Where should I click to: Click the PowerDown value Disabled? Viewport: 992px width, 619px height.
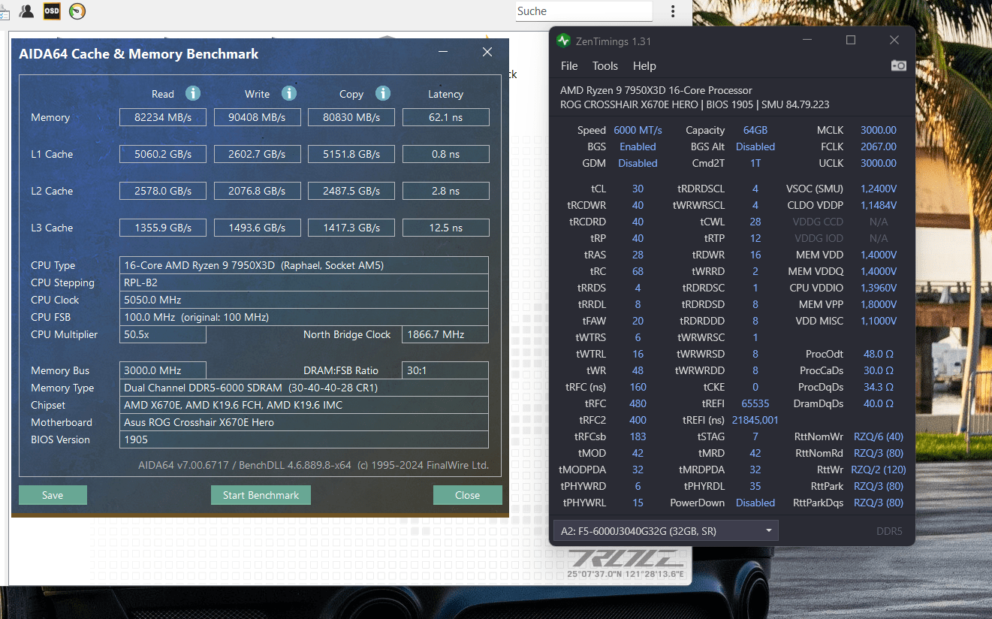[755, 503]
